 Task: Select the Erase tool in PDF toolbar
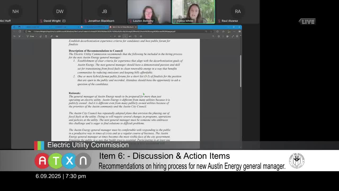point(41,36)
